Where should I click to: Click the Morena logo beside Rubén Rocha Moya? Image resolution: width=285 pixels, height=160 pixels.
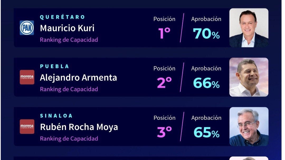tap(27, 127)
